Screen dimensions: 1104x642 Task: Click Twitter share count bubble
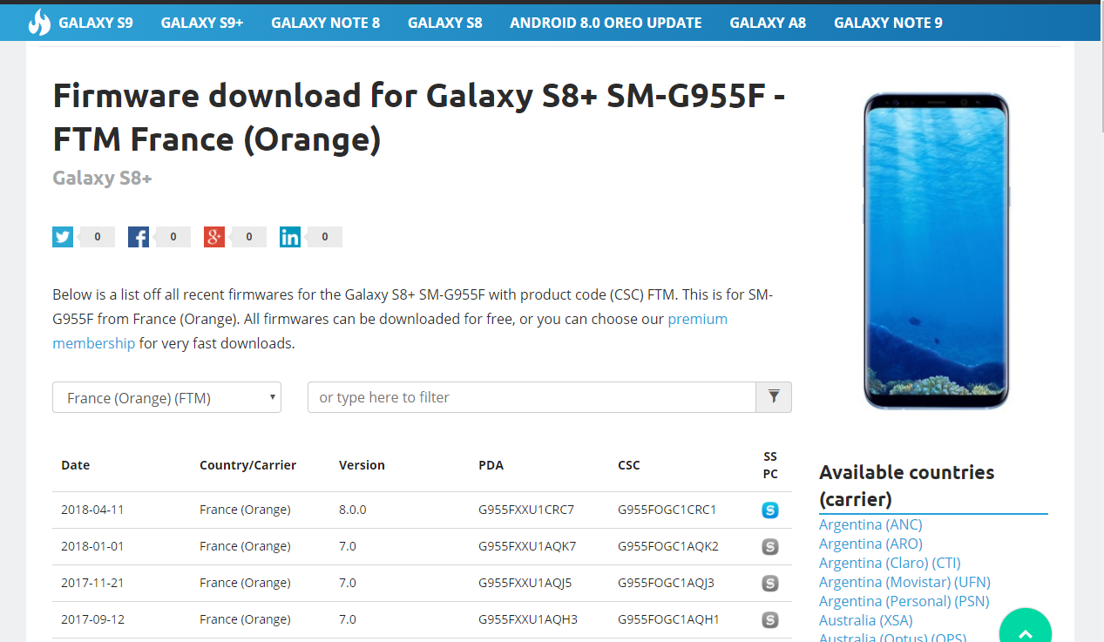[x=97, y=237]
